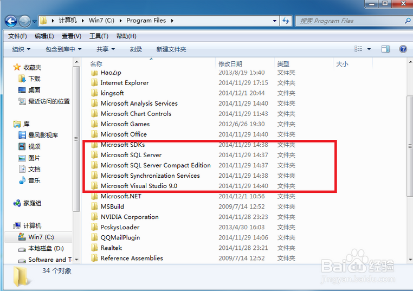Screen dimensions: 413x291
Task: Open the 帮助(H) menu
Action: pyautogui.click(x=126, y=36)
